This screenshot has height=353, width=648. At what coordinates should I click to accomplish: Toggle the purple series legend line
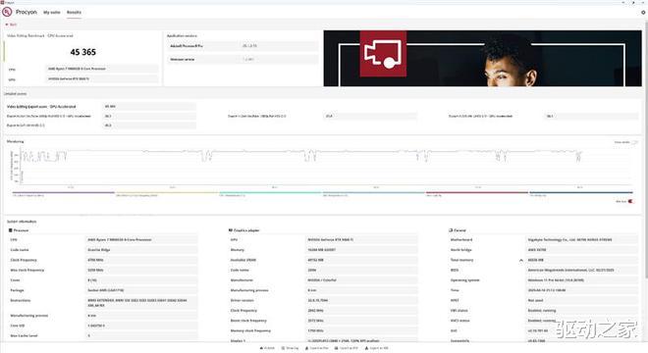click(x=63, y=192)
